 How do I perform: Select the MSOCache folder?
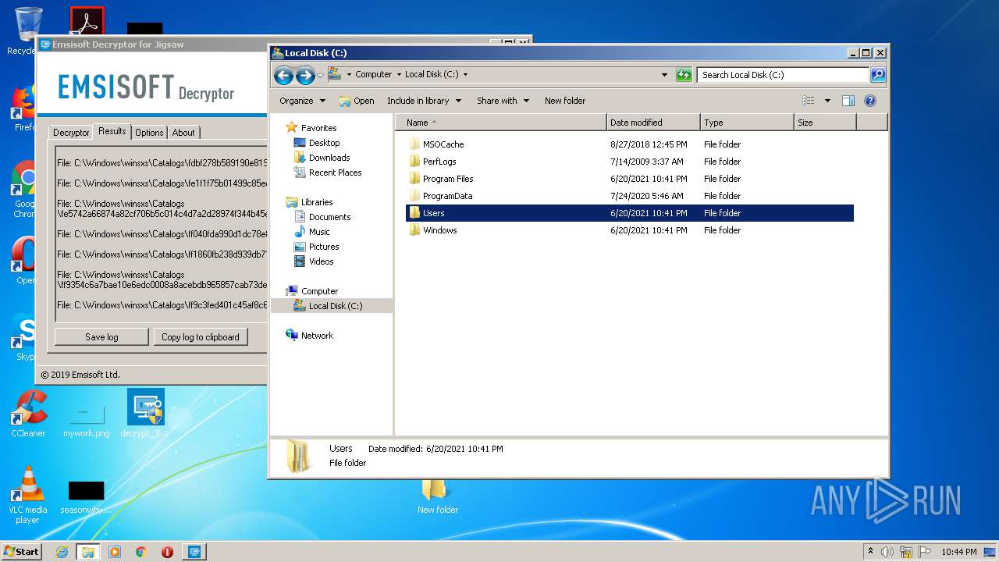click(x=443, y=144)
